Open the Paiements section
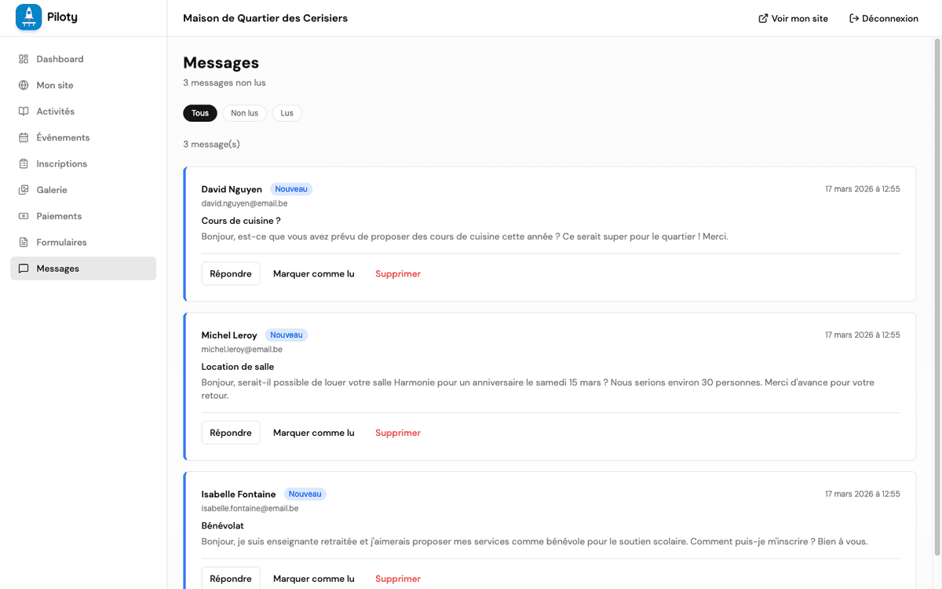This screenshot has height=589, width=942. [60, 216]
